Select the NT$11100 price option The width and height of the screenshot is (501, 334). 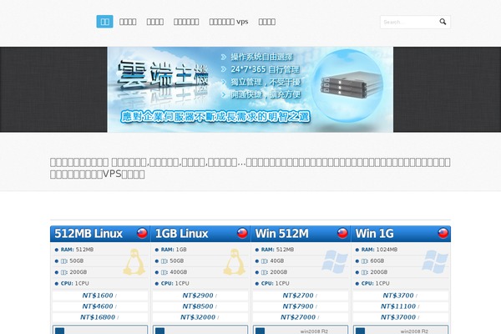click(x=401, y=306)
